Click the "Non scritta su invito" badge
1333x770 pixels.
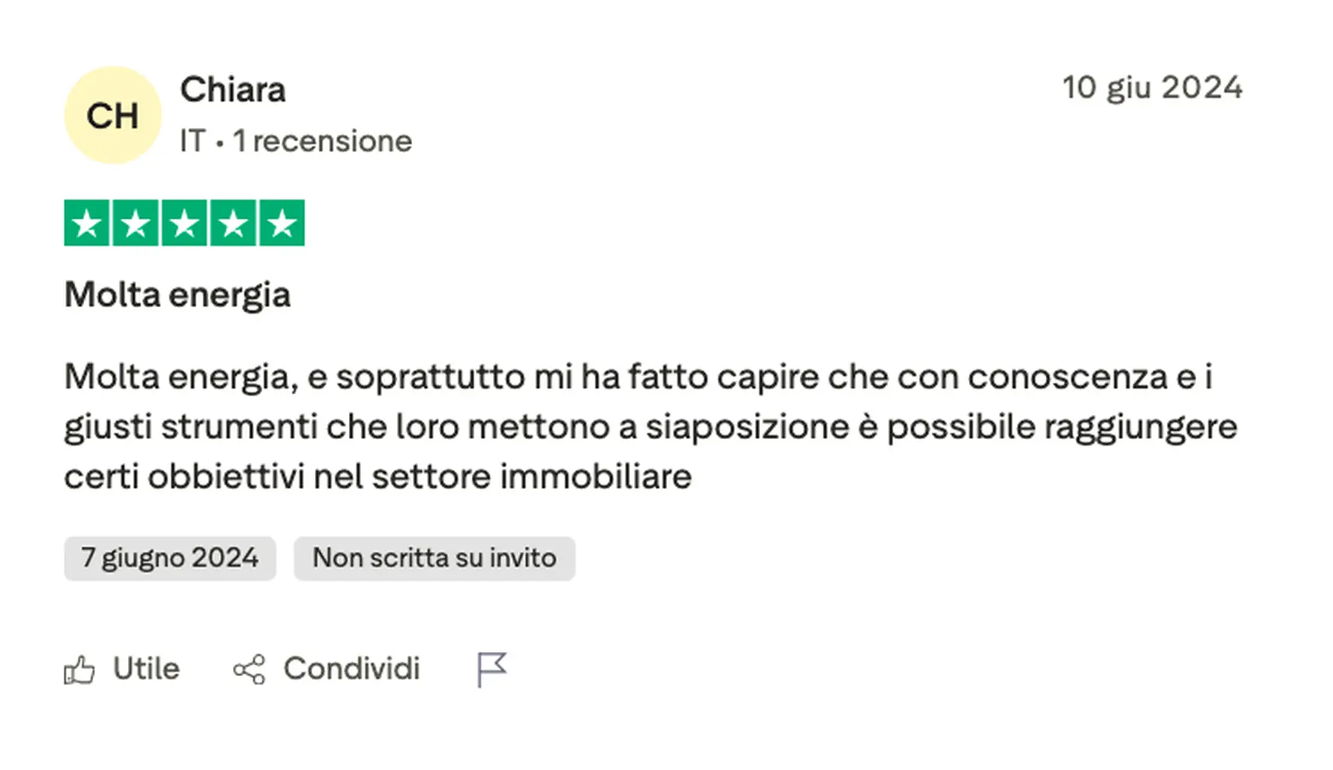pyautogui.click(x=435, y=558)
